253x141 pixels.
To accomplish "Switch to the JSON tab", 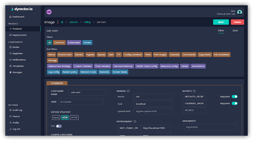I will (x=235, y=31).
